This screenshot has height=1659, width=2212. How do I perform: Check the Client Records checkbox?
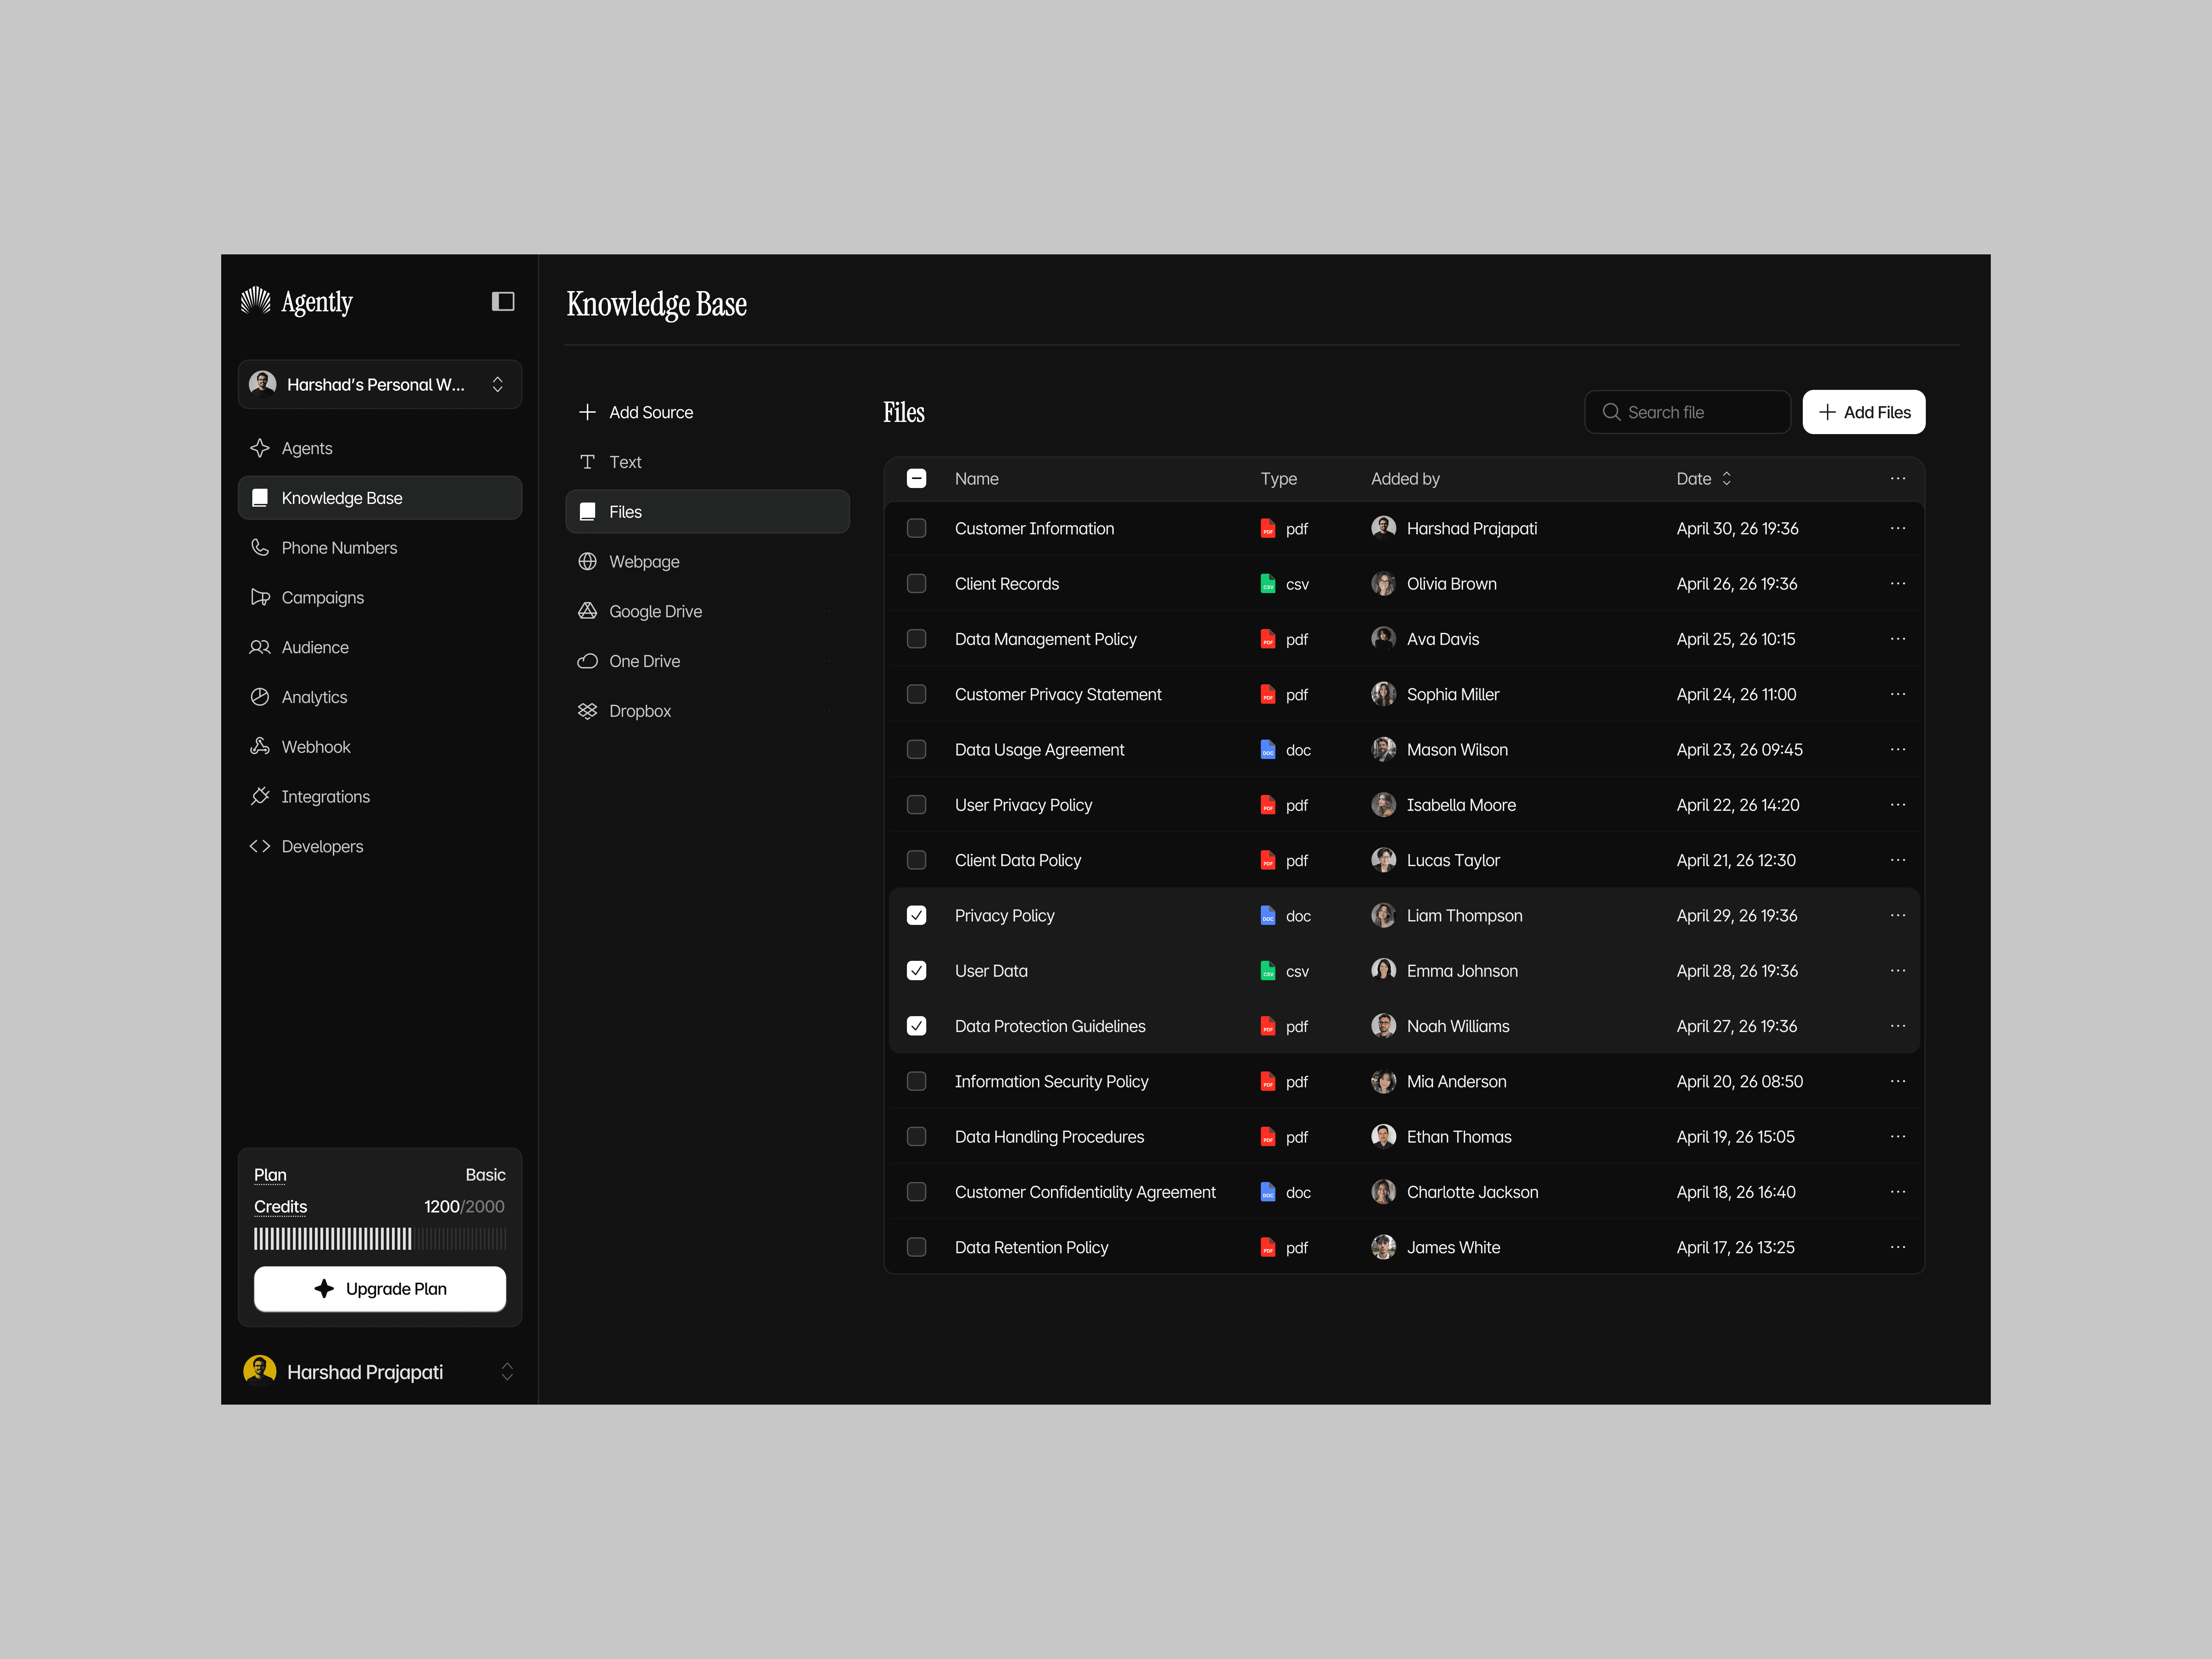tap(916, 583)
